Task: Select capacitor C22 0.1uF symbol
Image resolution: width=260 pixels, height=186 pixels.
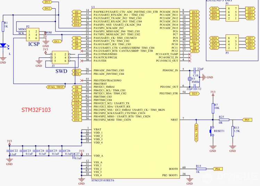Action: click(9, 151)
